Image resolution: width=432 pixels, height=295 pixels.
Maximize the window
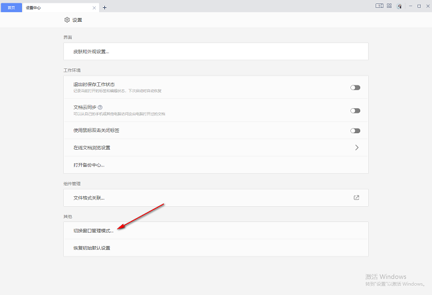click(x=419, y=6)
